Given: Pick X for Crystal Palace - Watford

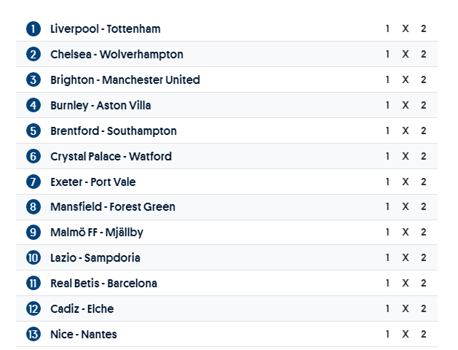Looking at the screenshot, I should pyautogui.click(x=406, y=156).
